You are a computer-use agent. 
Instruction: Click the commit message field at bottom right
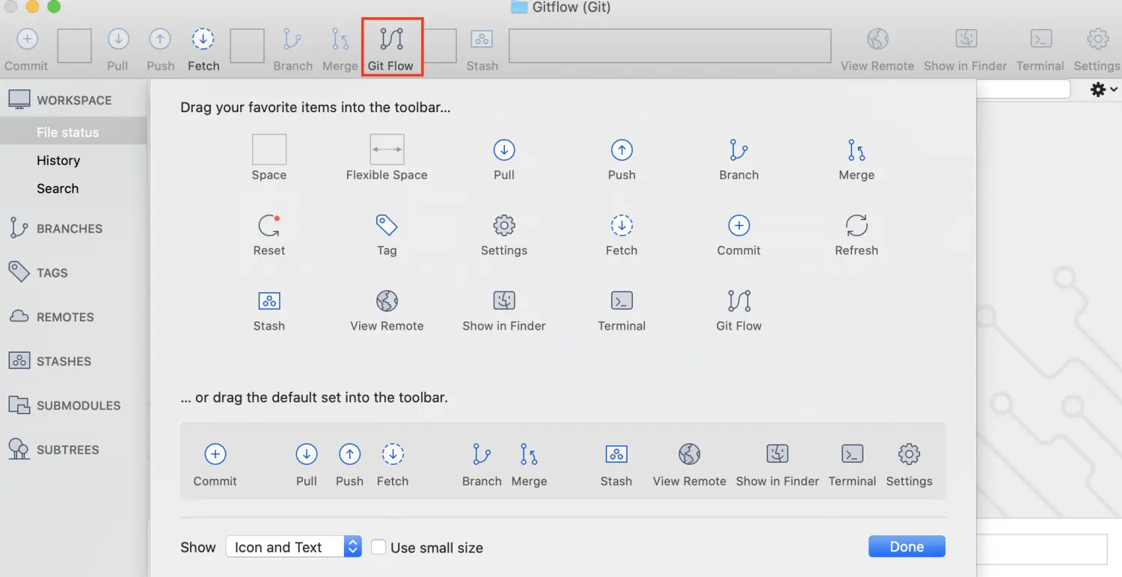pyautogui.click(x=1041, y=549)
